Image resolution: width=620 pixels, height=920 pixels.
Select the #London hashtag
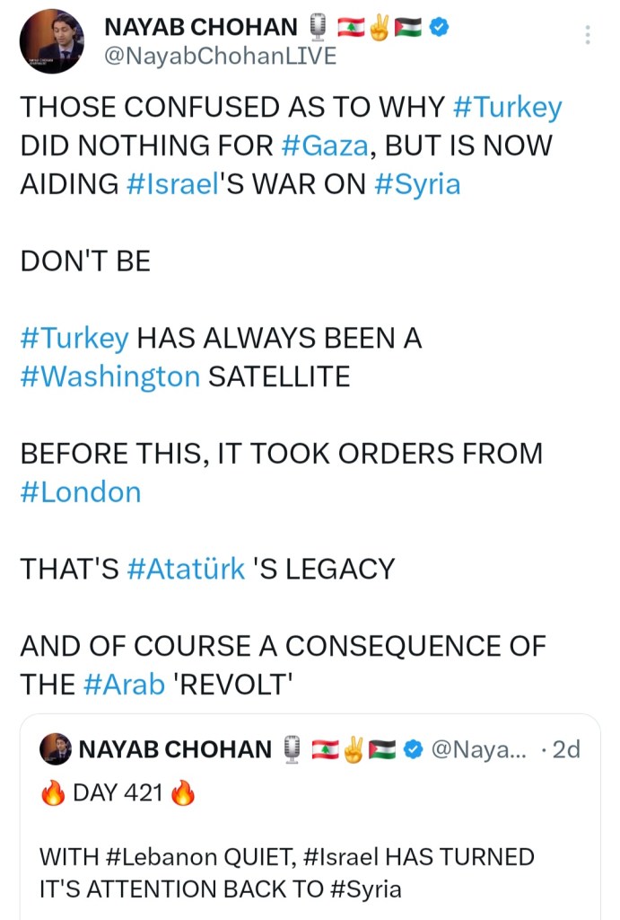(x=81, y=491)
